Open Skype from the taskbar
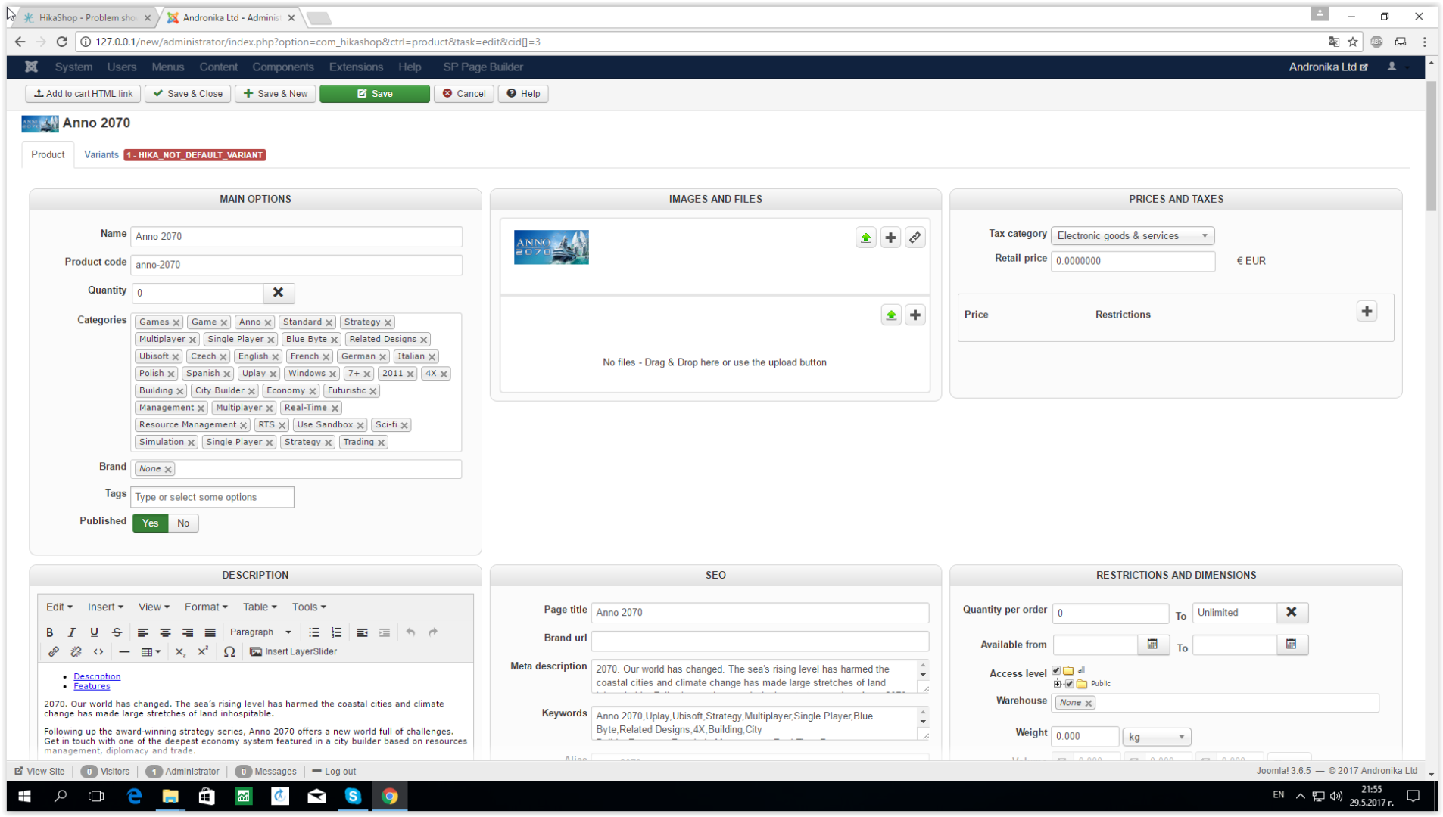Screen dimensions: 1443x817 click(x=353, y=797)
